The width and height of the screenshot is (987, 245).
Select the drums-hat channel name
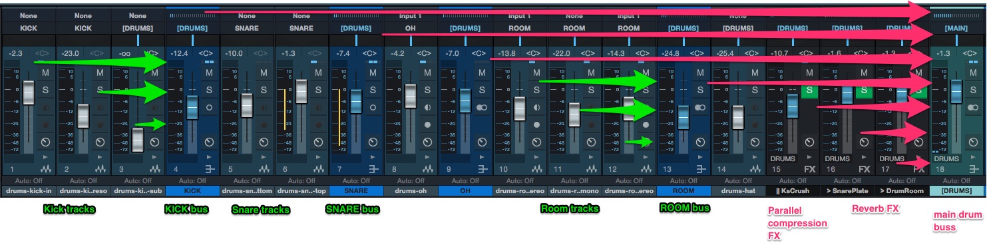(737, 191)
